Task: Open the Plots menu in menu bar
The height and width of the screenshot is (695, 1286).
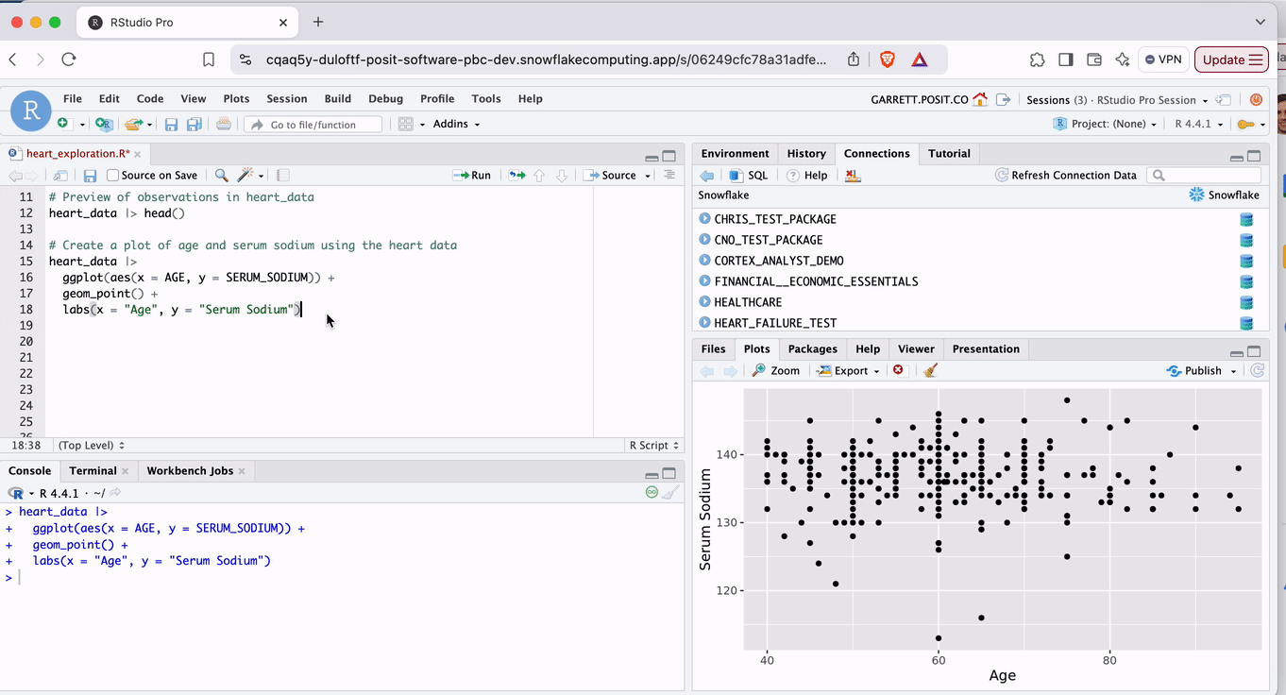Action: [x=236, y=99]
